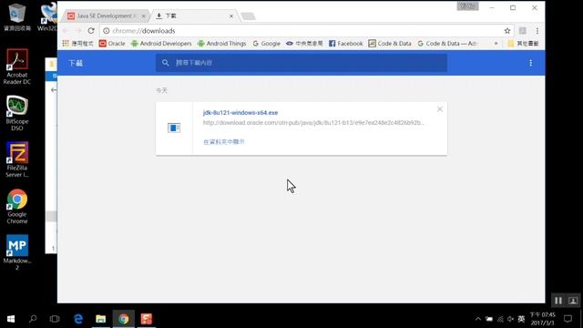Select the Acrobat Reader DC desktop icon

pyautogui.click(x=16, y=67)
